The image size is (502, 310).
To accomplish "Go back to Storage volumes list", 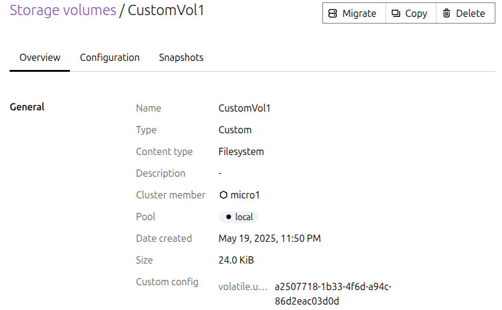I will click(63, 10).
